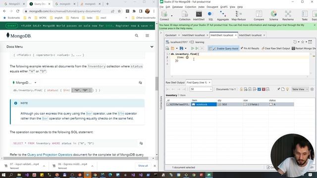
Task: Launch IntelliShell from the main toolbar
Action: pos(199,16)
